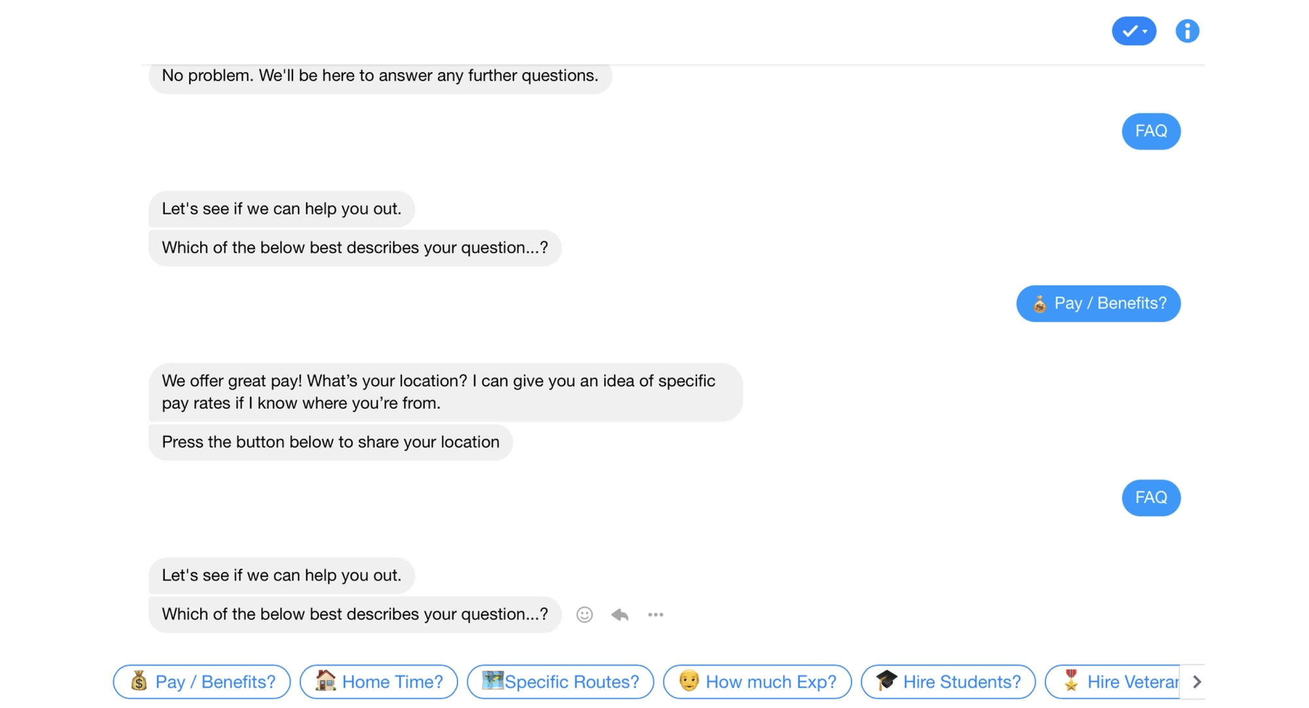Toggle the checkmark dropdown at top right
The image size is (1309, 708).
click(x=1134, y=29)
